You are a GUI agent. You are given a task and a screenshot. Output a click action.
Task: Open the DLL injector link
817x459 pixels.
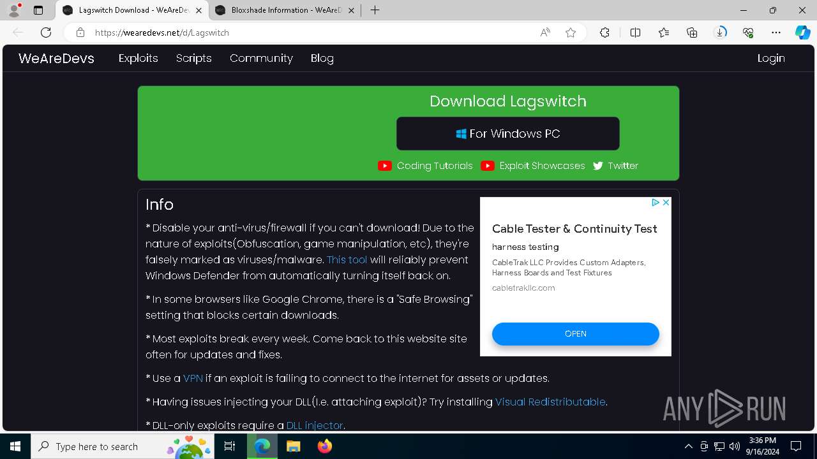[x=315, y=425]
